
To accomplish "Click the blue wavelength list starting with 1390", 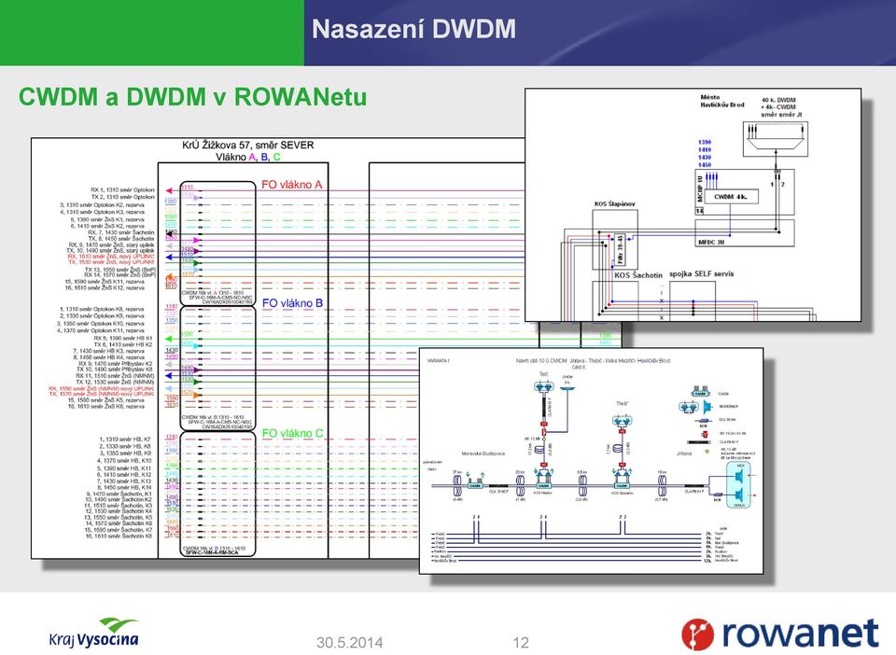I will point(705,154).
